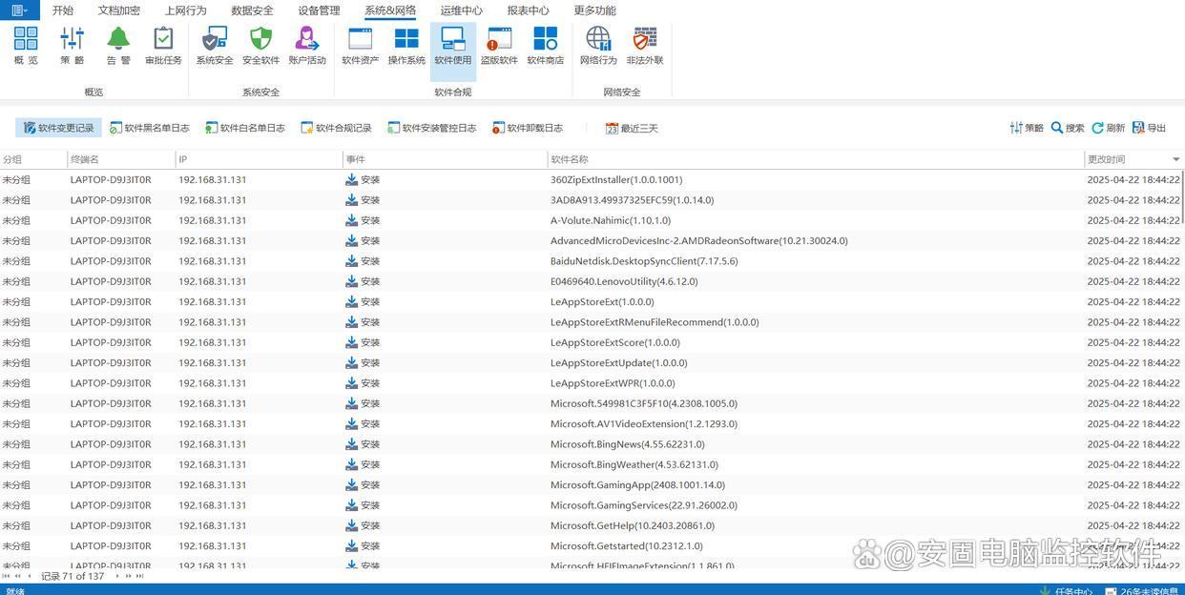
Task: Switch to the 数据安全 ribbon tab
Action: pos(252,10)
